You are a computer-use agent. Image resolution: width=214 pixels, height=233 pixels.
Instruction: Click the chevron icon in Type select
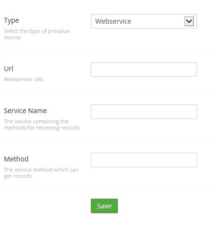[x=189, y=21]
